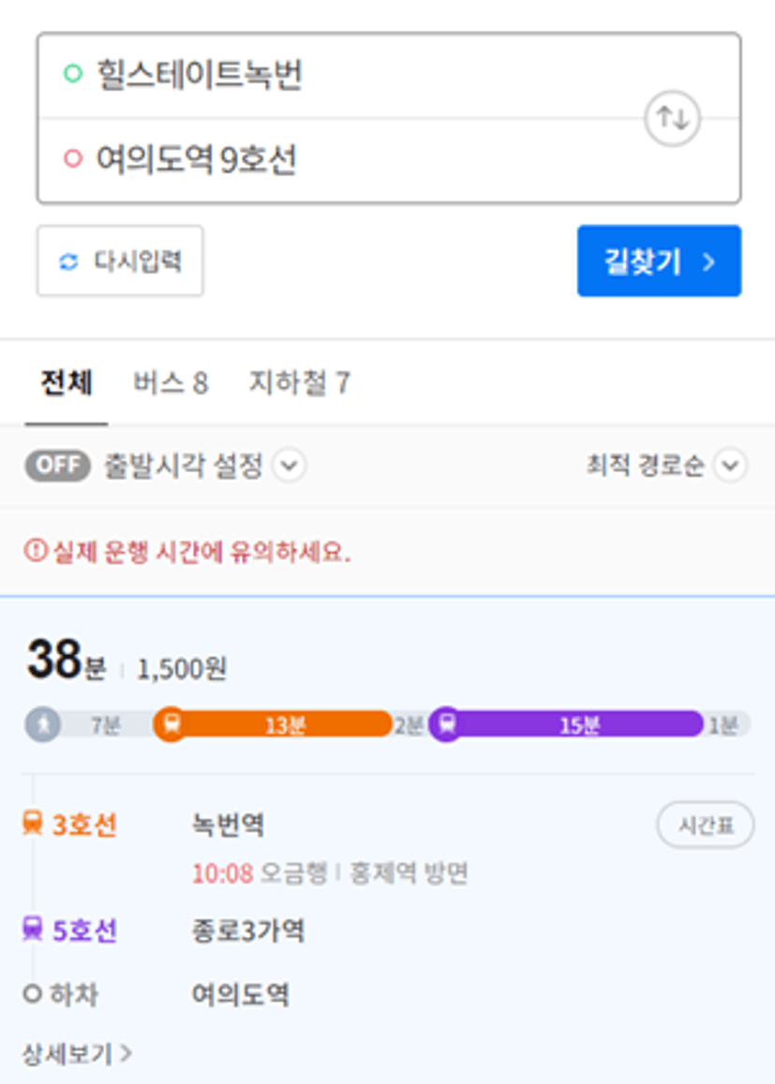Click the refresh icon beside 다시입력
The height and width of the screenshot is (1084, 775).
tap(68, 262)
